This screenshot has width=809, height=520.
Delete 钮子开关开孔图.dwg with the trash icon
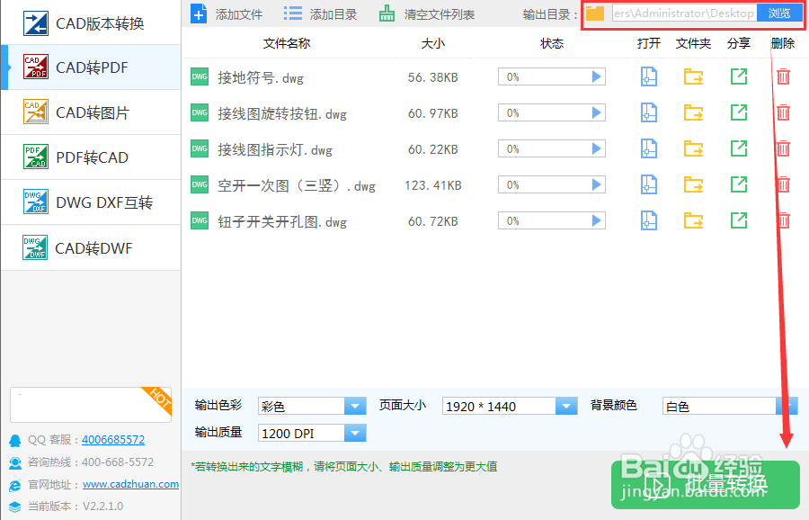[783, 220]
